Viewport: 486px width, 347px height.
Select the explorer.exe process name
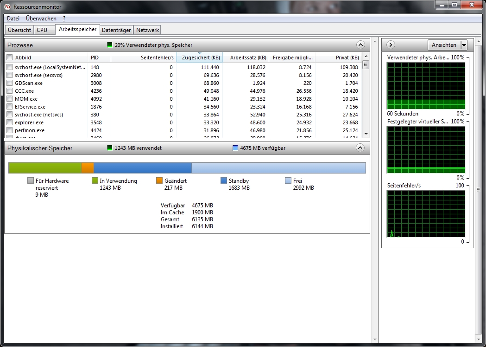[29, 122]
